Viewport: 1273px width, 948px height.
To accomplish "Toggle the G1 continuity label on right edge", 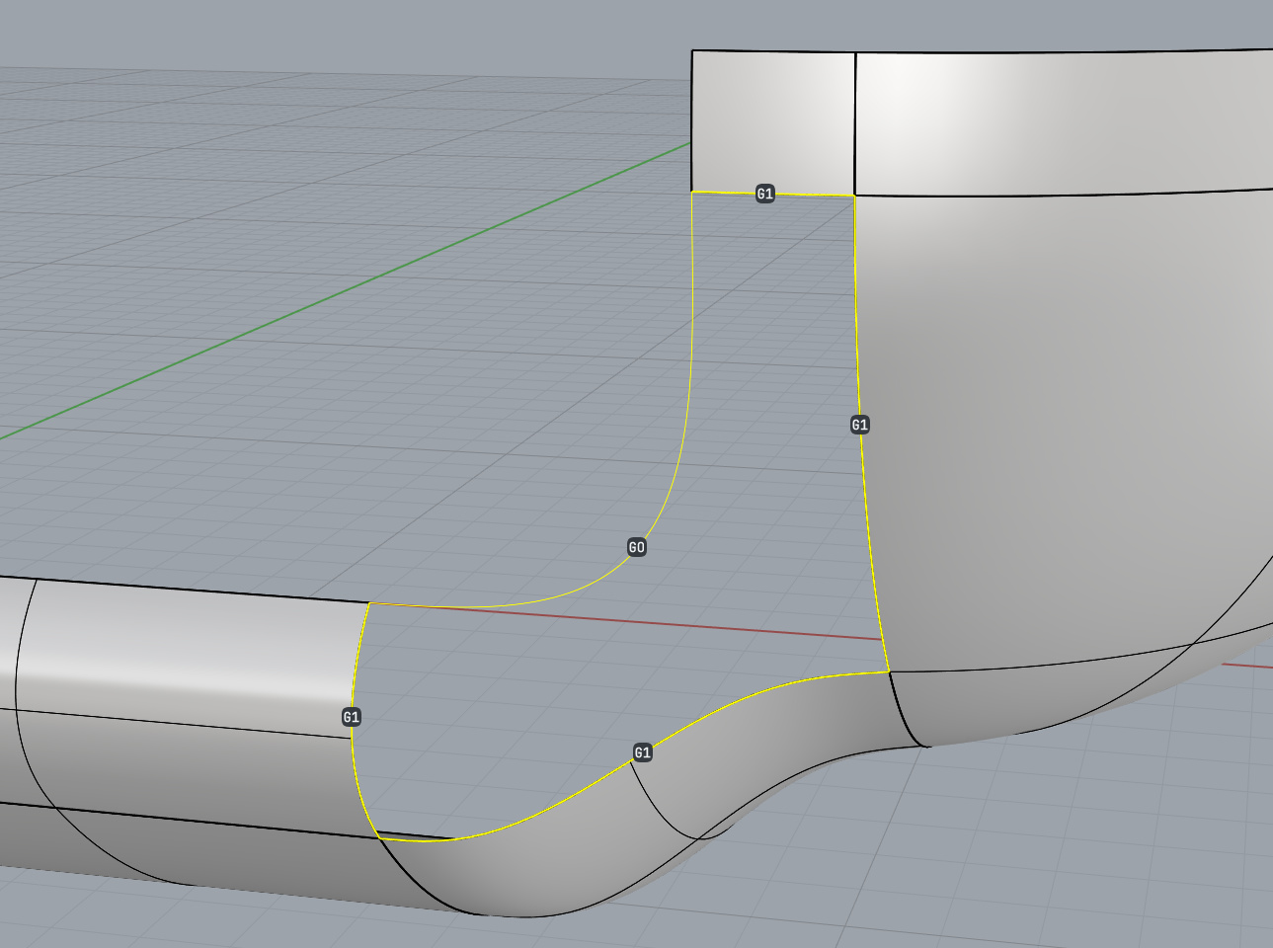I will (859, 425).
